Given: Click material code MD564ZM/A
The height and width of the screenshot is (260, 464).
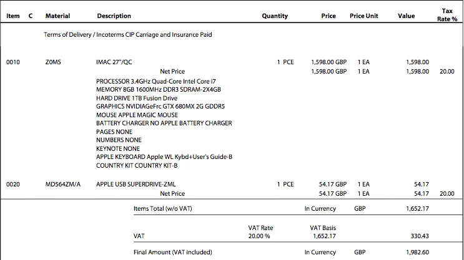Looking at the screenshot, I should click(x=62, y=185).
